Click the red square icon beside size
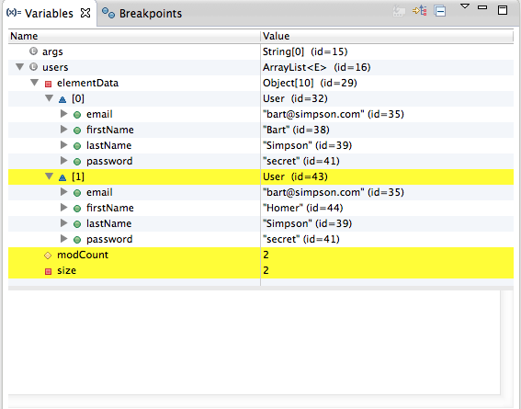Viewport: 521px width, 409px height. (48, 271)
